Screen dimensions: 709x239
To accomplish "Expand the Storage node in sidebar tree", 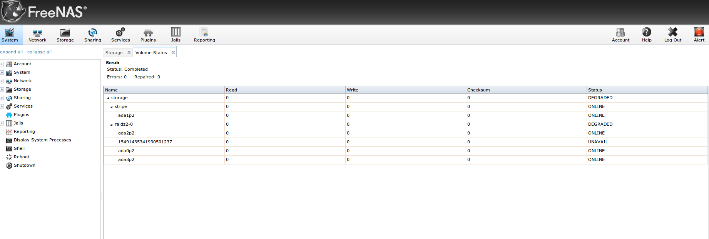I will tap(2, 90).
